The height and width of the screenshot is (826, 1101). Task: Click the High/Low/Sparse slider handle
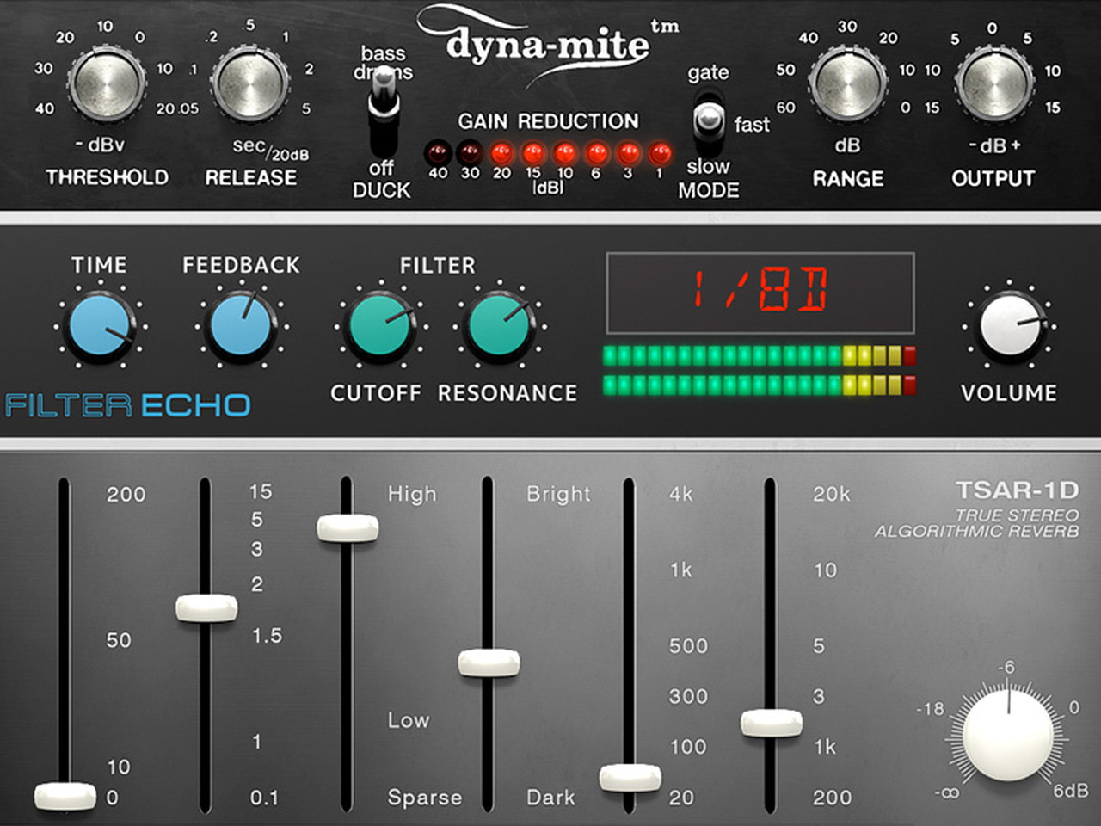(348, 527)
